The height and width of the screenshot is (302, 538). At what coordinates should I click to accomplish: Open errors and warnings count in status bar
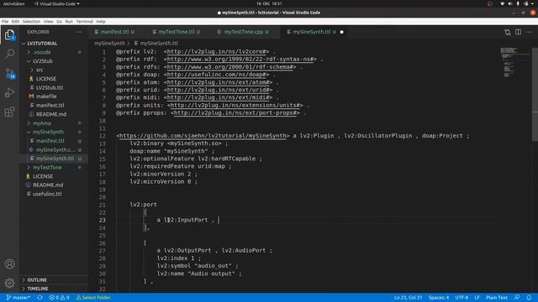(x=59, y=298)
